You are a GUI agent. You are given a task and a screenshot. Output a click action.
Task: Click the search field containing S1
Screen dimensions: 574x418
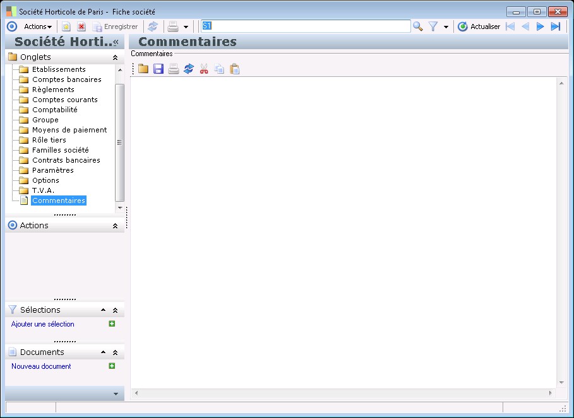click(x=306, y=26)
